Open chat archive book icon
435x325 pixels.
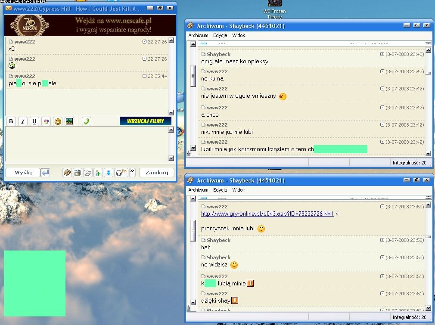click(x=67, y=173)
